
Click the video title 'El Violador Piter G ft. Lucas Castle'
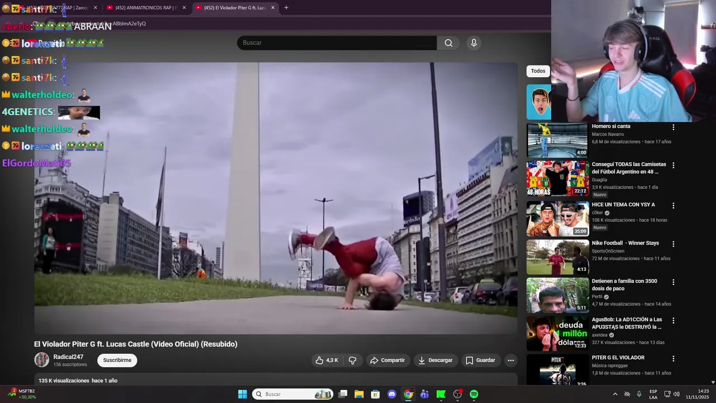point(136,344)
